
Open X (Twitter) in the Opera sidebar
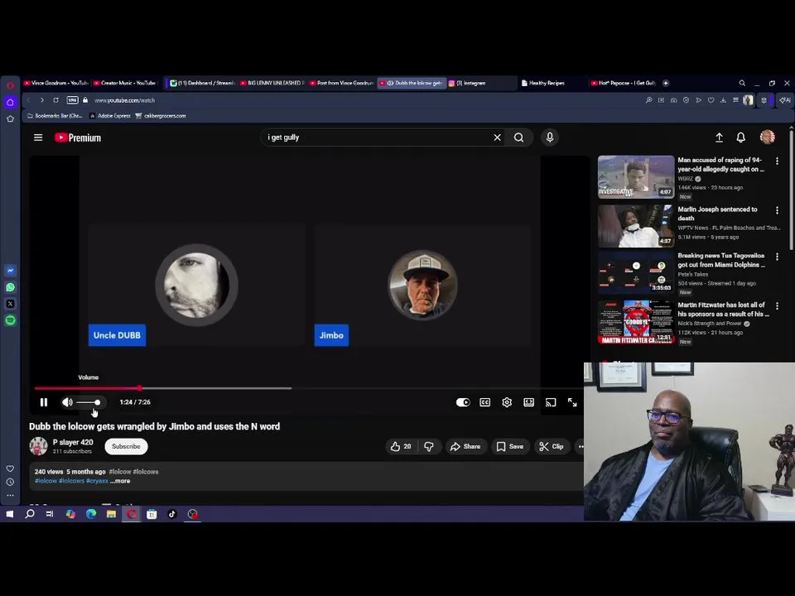(10, 304)
